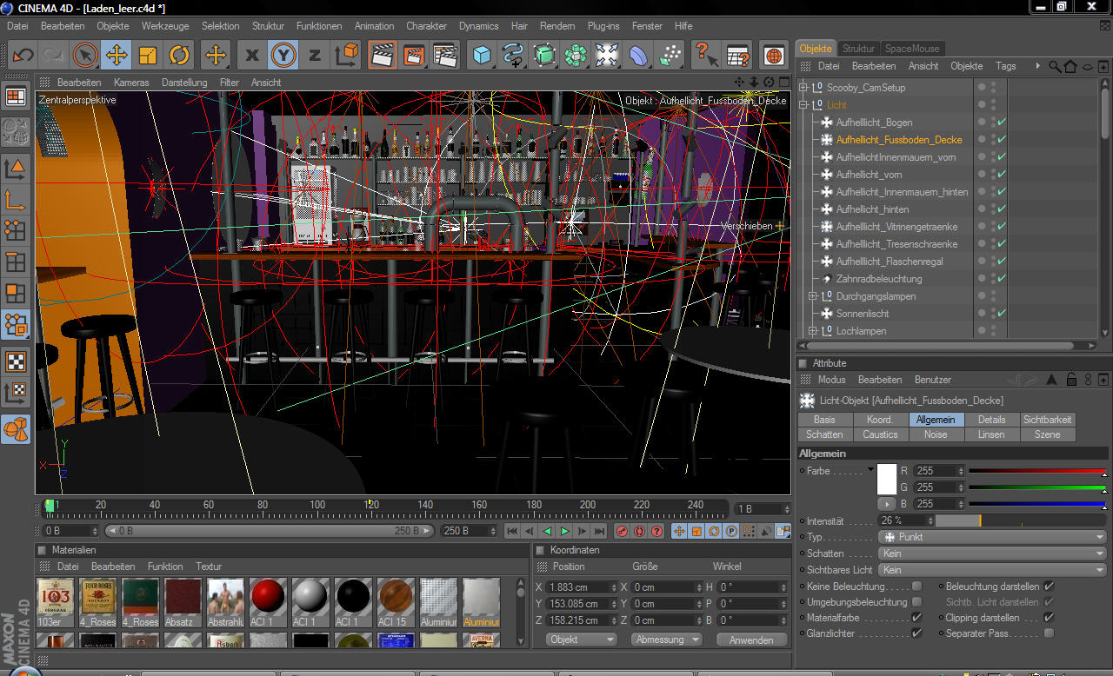
Task: Select Aufhelllicht_Bogen in the object list
Action: pos(874,123)
